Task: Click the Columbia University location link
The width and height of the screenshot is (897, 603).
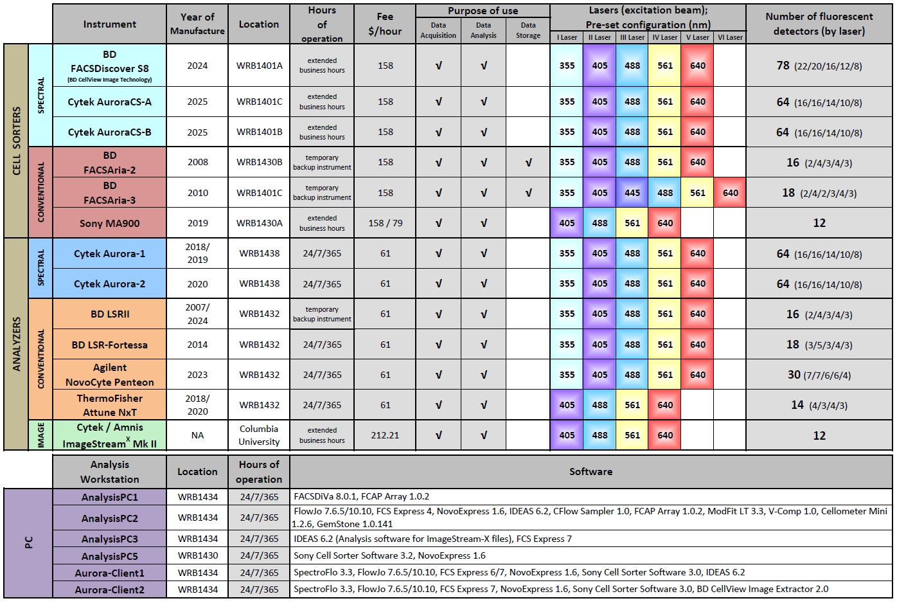Action: click(x=258, y=435)
